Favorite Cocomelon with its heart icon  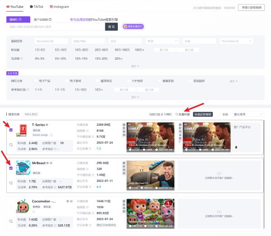[11, 221]
